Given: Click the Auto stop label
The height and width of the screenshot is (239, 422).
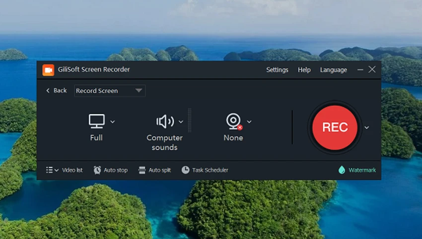Looking at the screenshot, I should click(x=116, y=170).
